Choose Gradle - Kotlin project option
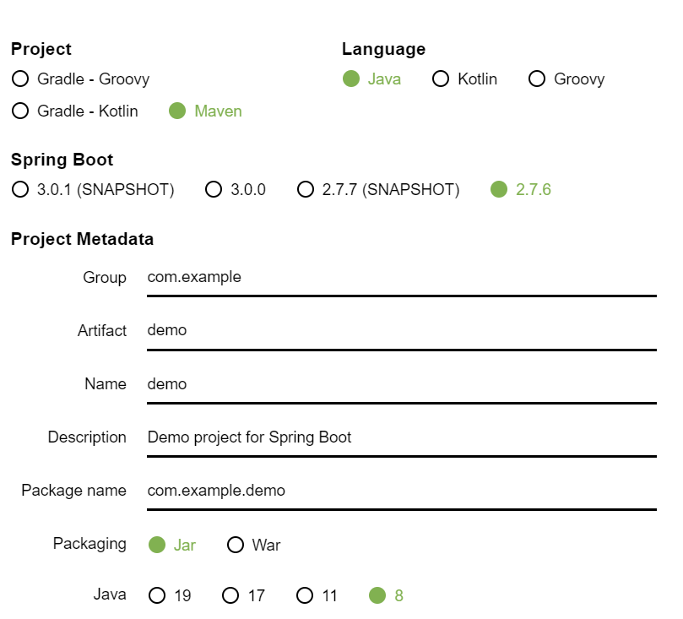Image resolution: width=683 pixels, height=619 pixels. [20, 111]
